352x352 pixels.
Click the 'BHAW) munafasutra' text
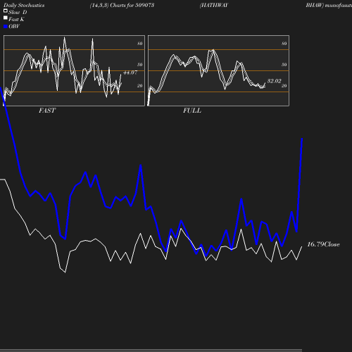tap(329, 6)
